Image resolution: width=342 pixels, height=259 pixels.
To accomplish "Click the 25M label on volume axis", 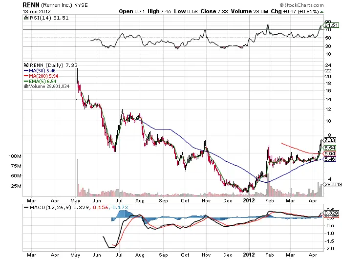I will coord(16,186).
